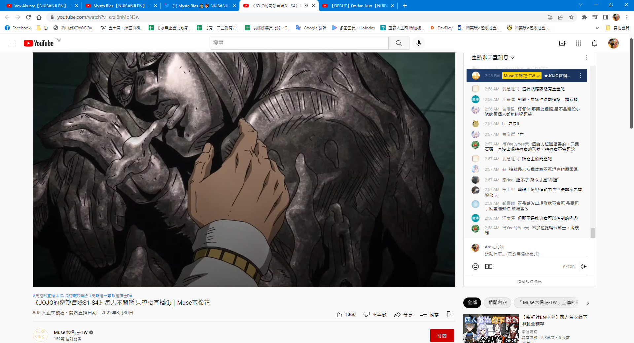Screen dimensions: 634x343
Task: Show hidden bookmarks with double chevron
Action: 597,28
